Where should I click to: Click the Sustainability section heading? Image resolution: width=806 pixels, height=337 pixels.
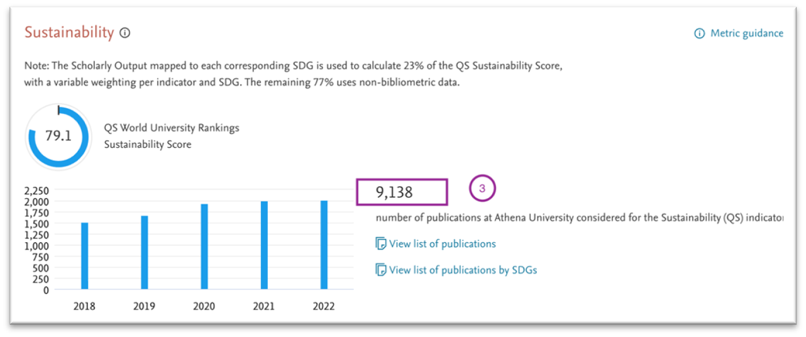pos(69,33)
